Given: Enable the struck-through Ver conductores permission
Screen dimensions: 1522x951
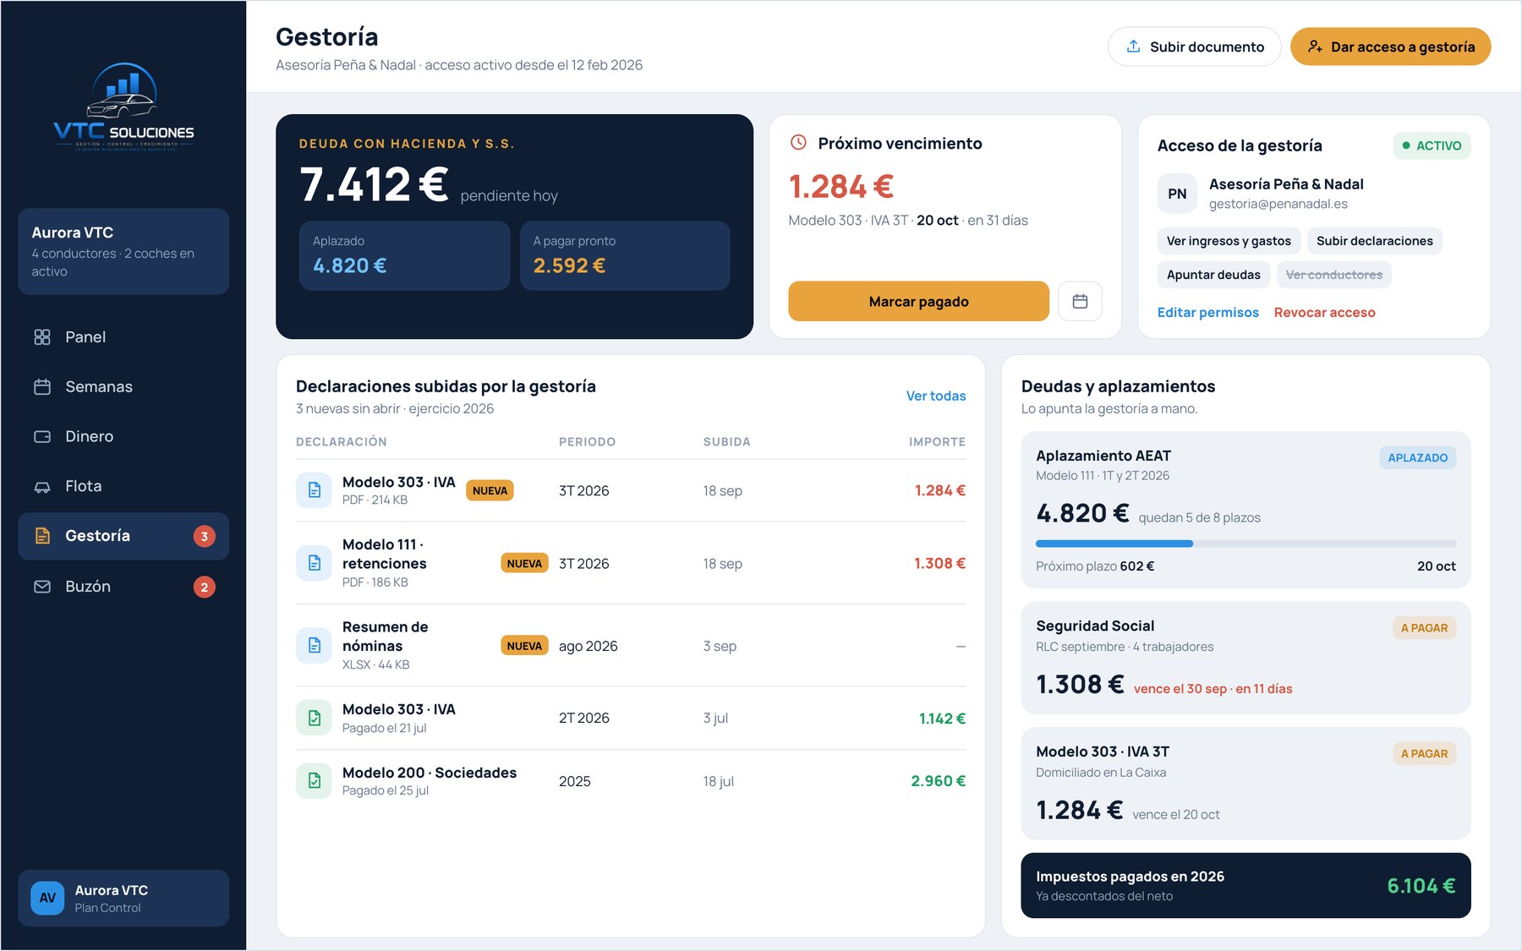Looking at the screenshot, I should click(x=1334, y=275).
